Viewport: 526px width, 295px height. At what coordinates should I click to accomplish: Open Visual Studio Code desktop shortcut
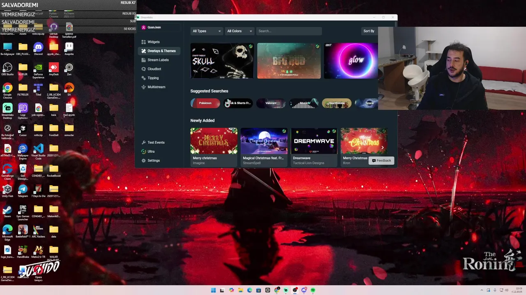click(38, 152)
